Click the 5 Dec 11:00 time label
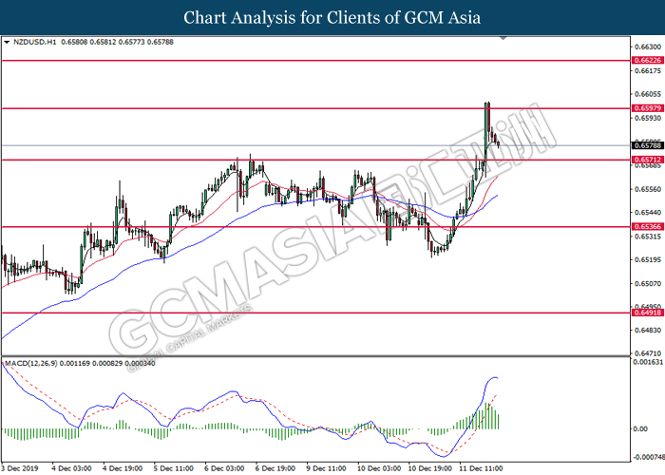Viewport: 665px width, 475px height. click(174, 468)
